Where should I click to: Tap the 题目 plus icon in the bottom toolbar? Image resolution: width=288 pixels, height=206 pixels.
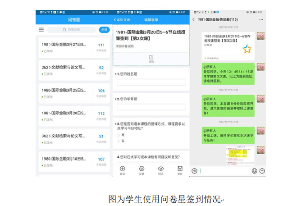(x=122, y=169)
